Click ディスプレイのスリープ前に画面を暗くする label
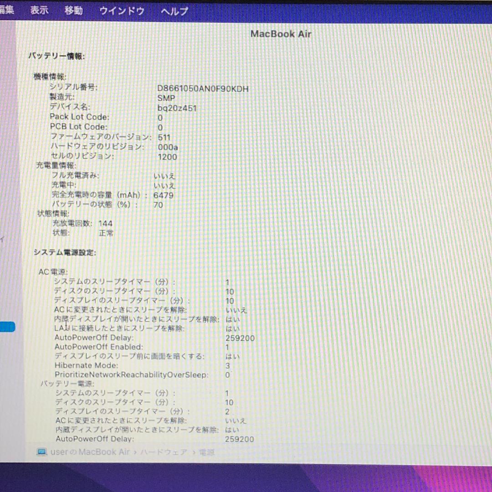This screenshot has width=492, height=492. (129, 356)
